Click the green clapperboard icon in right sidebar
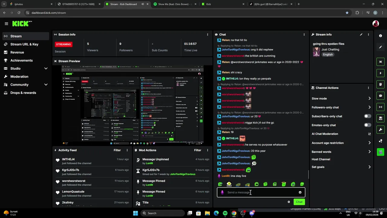 point(380,152)
